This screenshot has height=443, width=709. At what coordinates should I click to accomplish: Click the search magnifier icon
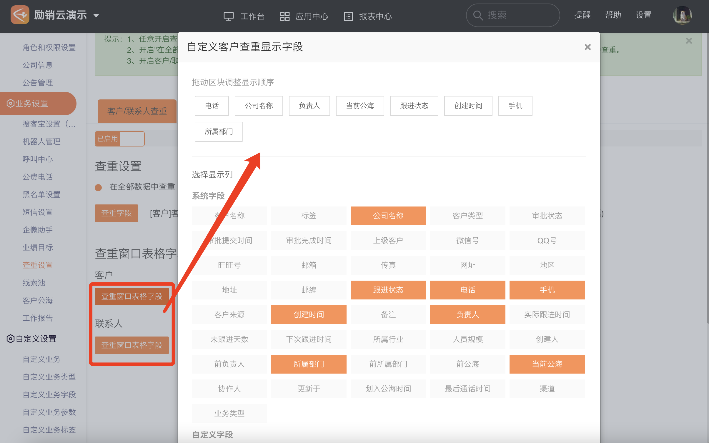[478, 15]
